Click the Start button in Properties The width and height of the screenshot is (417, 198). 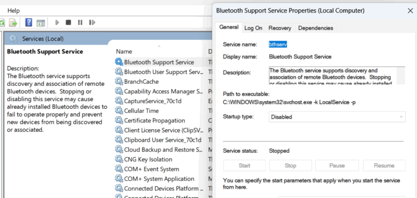[x=244, y=165]
